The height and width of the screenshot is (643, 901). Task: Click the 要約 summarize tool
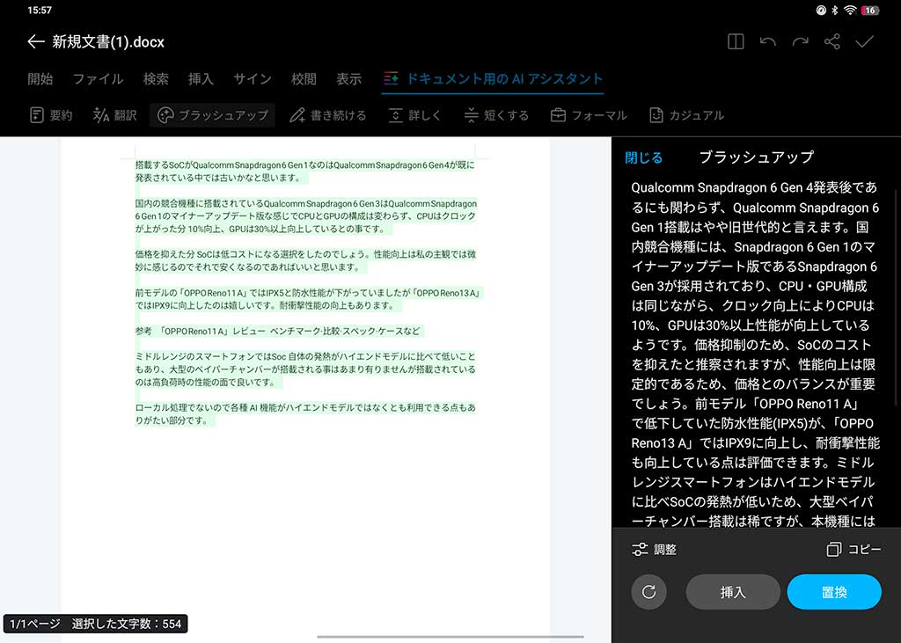51,115
